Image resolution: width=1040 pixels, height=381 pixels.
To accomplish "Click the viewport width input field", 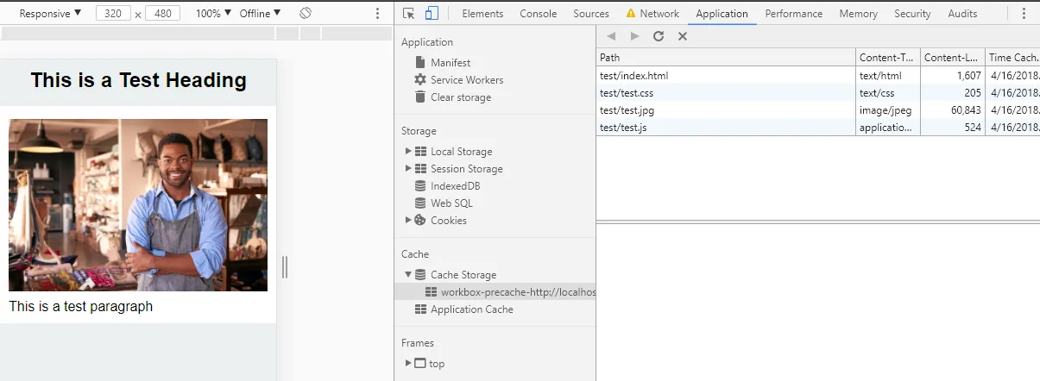I will click(113, 14).
